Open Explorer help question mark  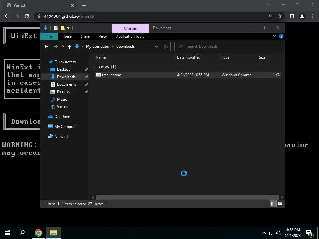click(x=281, y=36)
